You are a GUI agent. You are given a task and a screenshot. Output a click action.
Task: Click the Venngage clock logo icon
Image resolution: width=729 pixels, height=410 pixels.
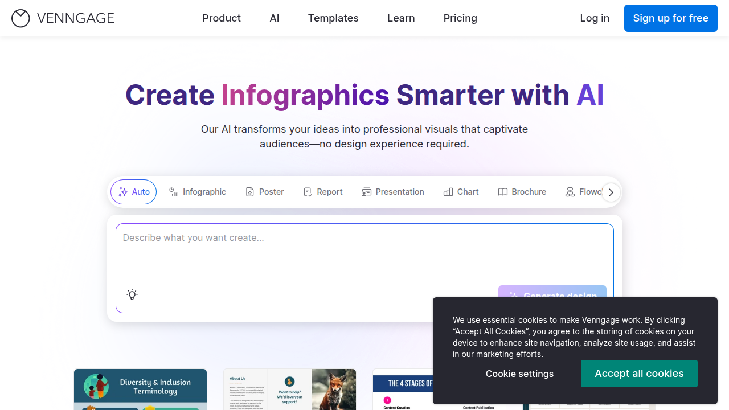pos(21,18)
